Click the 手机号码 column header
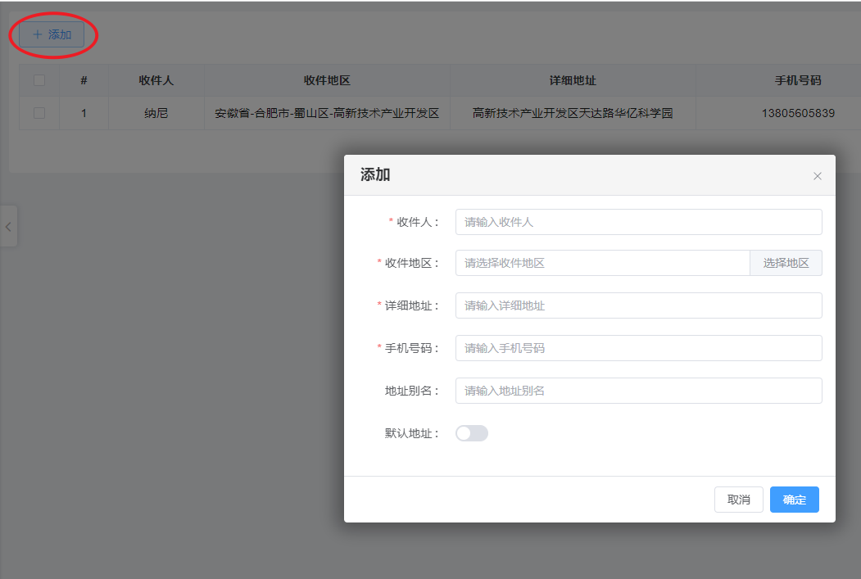861x579 pixels. pyautogui.click(x=797, y=80)
